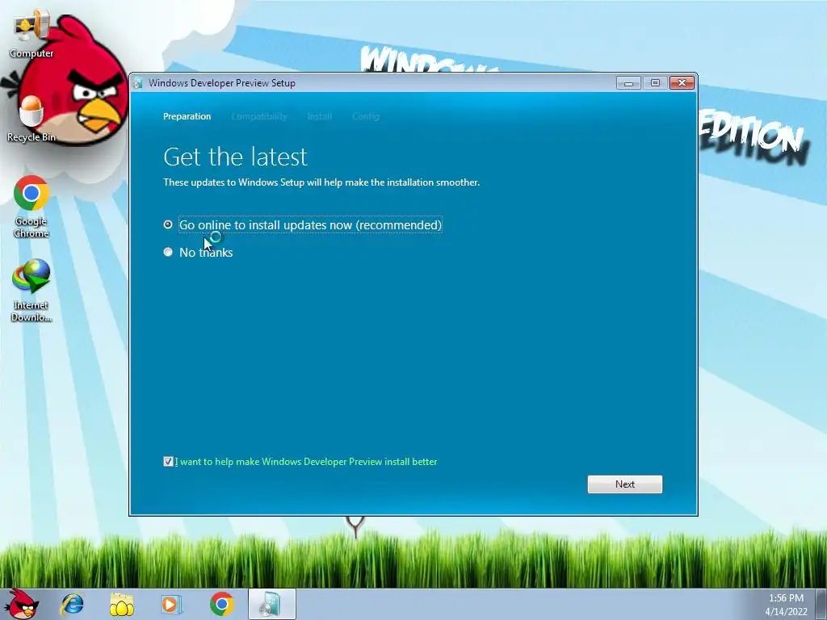Viewport: 827px width, 620px height.
Task: Click the setup window title bar icon
Action: [138, 83]
